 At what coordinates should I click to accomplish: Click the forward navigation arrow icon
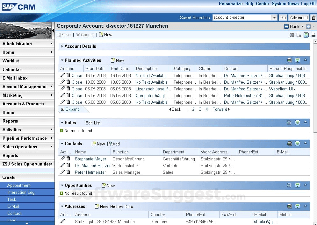(308, 26)
